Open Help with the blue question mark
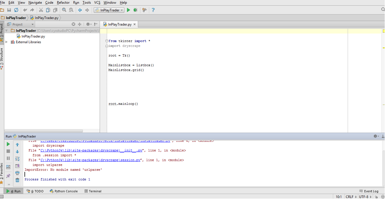Viewport: 389px width, 206px height. 153,10
